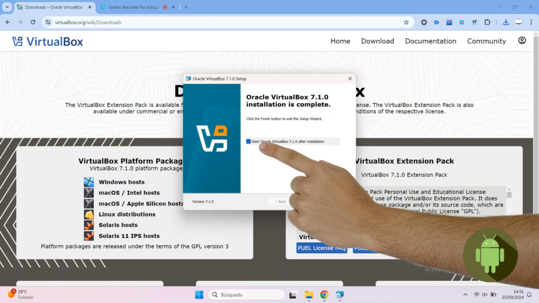Open the macOS / Intel hosts link
This screenshot has width=539, height=303.
pos(129,193)
